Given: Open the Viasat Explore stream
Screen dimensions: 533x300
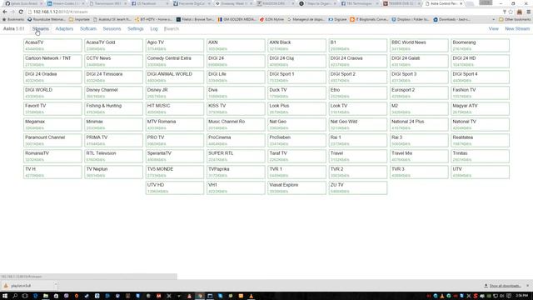Looking at the screenshot, I should tap(297, 187).
